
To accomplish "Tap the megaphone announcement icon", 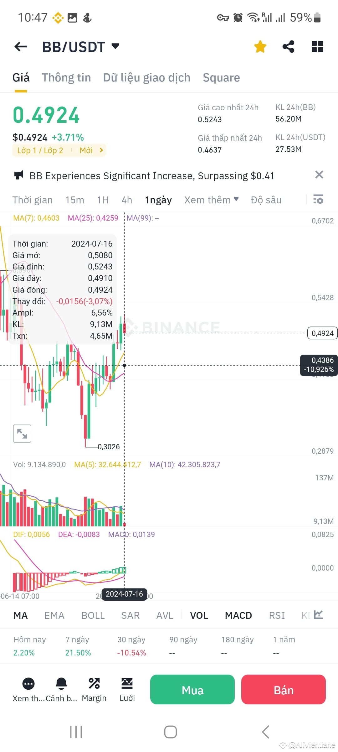I will (19, 175).
